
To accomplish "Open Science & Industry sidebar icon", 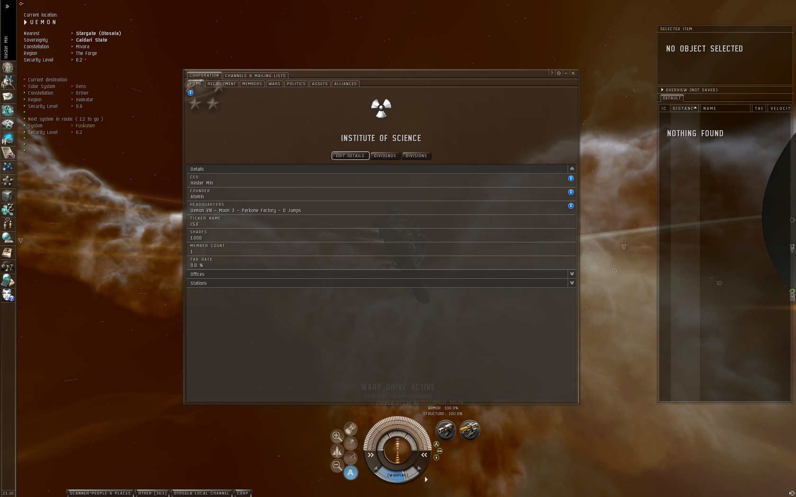I will pos(8,139).
